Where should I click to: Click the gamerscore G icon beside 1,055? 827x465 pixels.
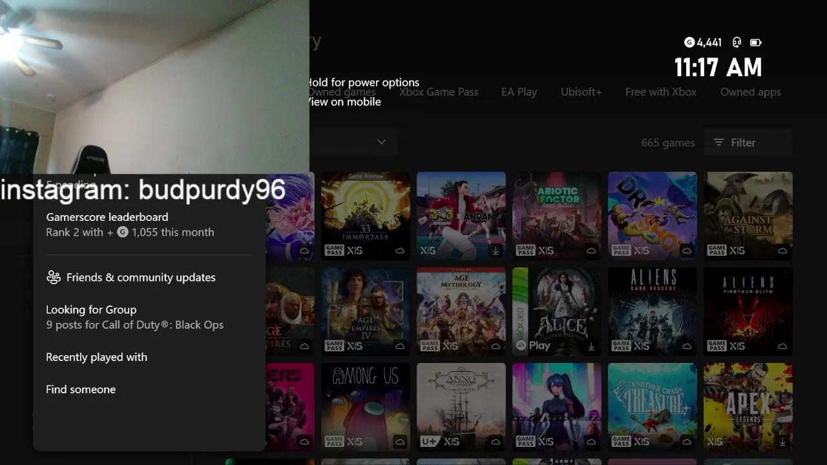click(123, 232)
